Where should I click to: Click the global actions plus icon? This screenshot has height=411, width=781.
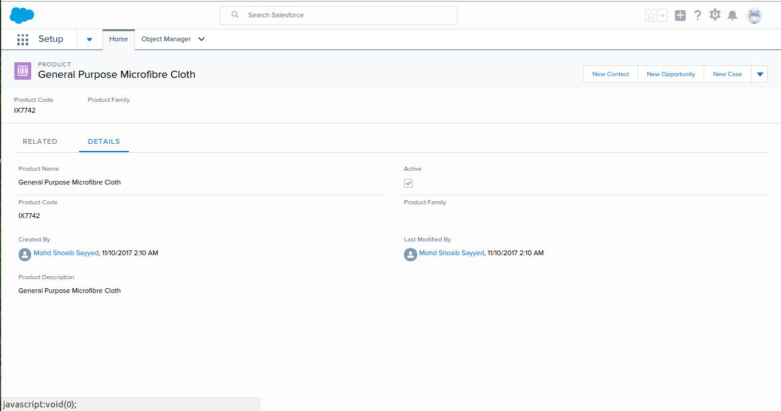pos(680,16)
